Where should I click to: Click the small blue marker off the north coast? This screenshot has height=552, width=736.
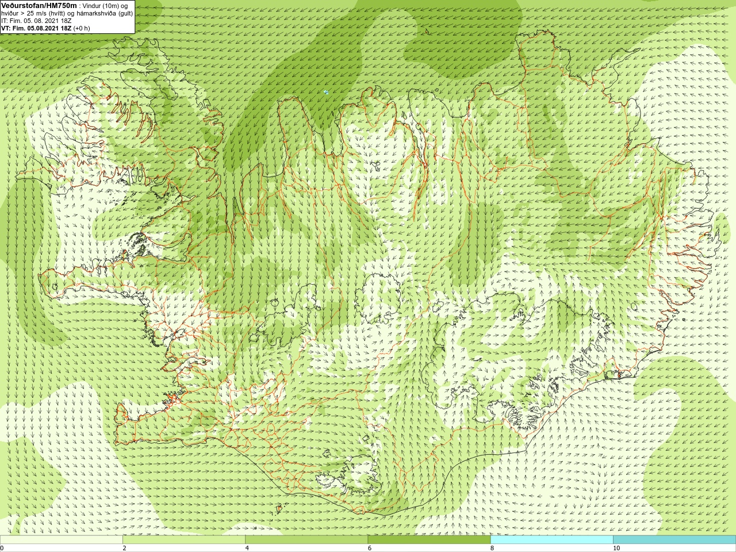(x=326, y=91)
